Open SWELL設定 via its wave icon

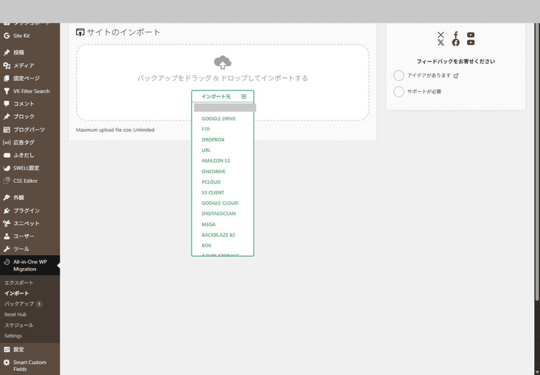pos(6,168)
